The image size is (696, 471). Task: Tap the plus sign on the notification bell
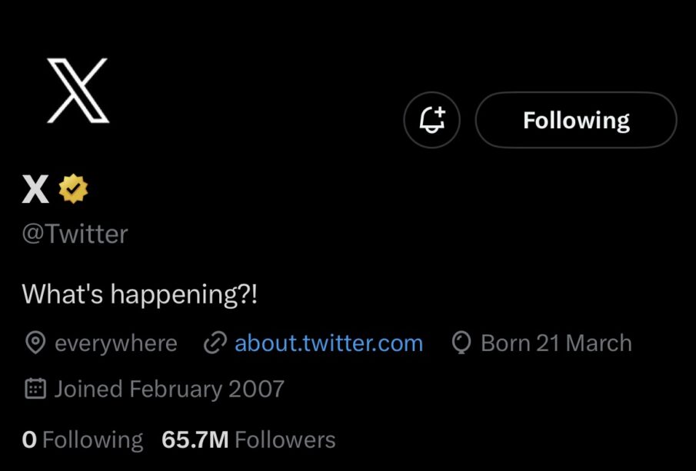[439, 112]
